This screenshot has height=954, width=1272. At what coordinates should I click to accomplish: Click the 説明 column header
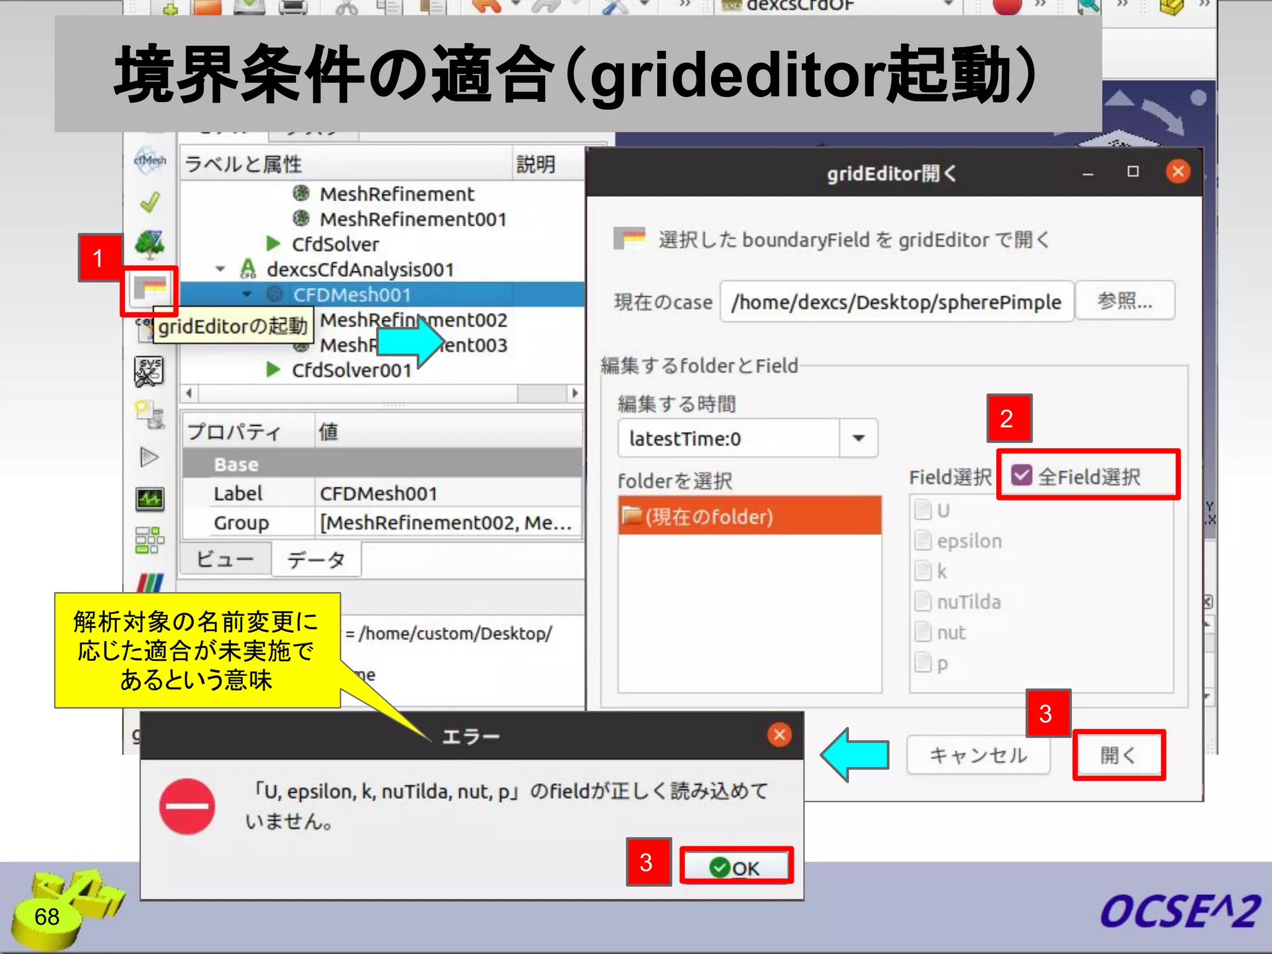pos(548,164)
